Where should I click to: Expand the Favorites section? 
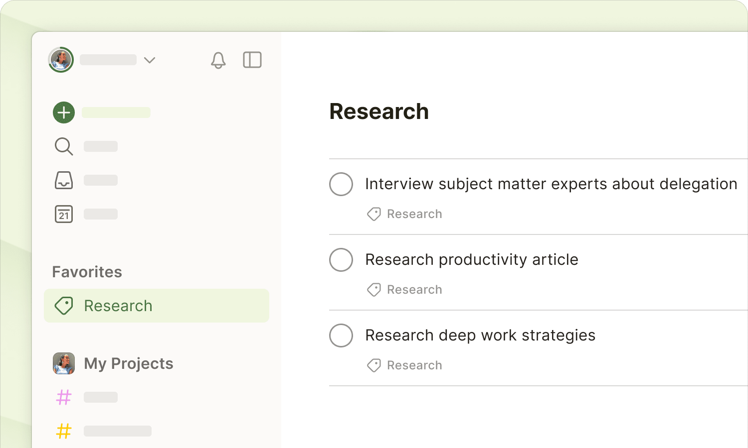(x=87, y=272)
